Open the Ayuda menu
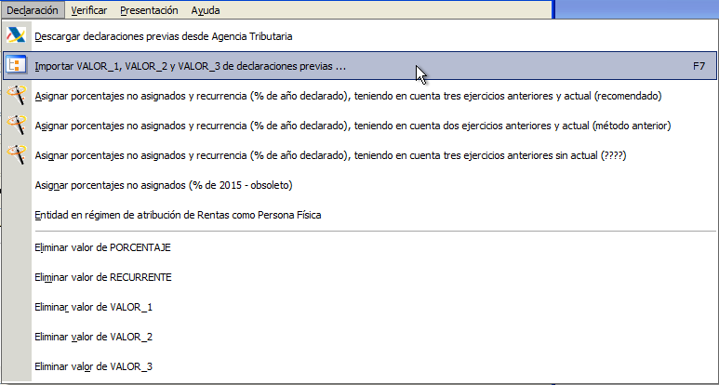Image resolution: width=719 pixels, height=385 pixels. (x=206, y=10)
